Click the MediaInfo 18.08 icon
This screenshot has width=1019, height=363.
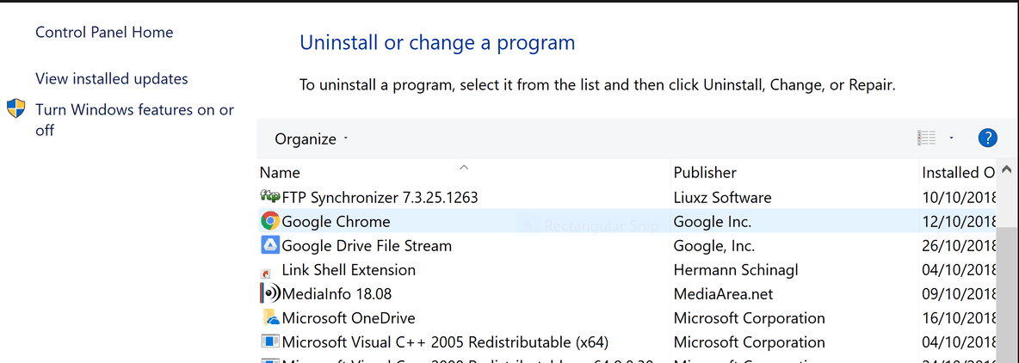[x=270, y=293]
